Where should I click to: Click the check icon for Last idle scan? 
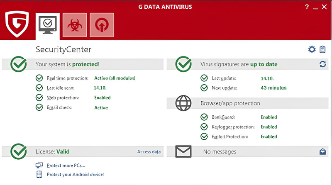click(x=39, y=88)
